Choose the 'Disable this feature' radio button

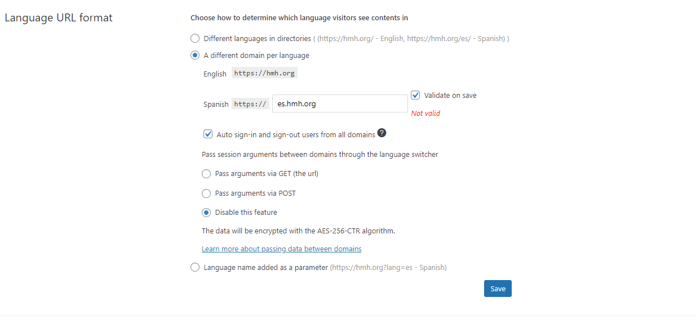pos(206,213)
